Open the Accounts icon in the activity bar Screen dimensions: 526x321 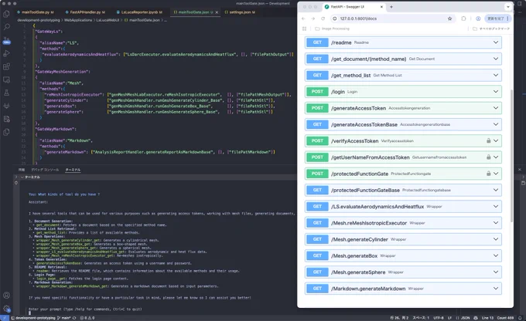[x=6, y=296]
